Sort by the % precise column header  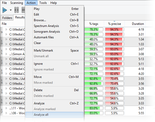pyautogui.click(x=114, y=24)
